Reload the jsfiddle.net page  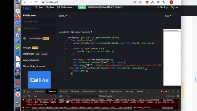pos(36,2)
